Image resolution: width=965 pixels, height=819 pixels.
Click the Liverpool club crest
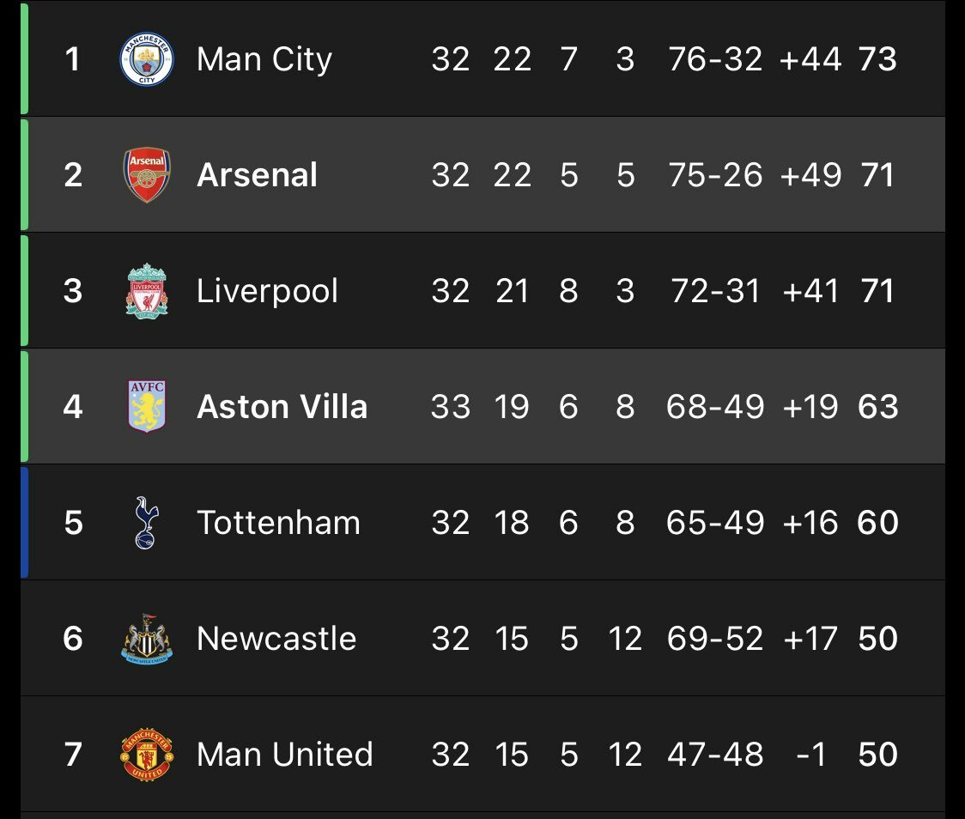click(147, 291)
